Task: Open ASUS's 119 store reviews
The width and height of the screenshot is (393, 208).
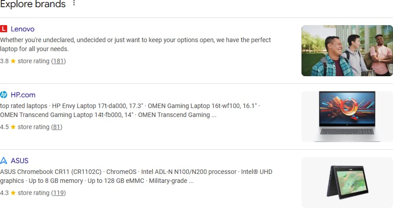Action: point(58,193)
